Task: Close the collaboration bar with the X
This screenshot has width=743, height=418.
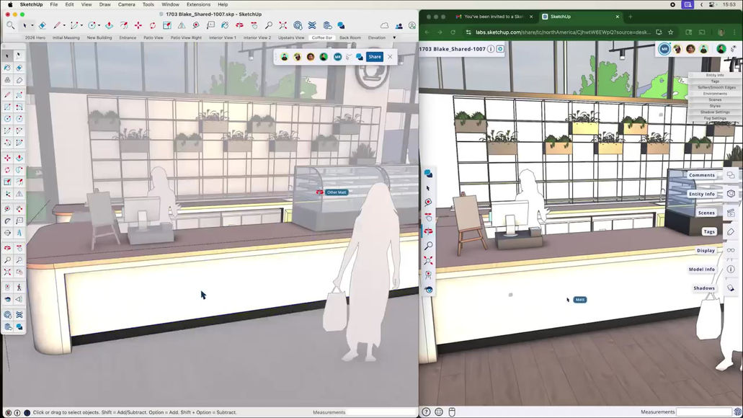Action: click(x=390, y=57)
